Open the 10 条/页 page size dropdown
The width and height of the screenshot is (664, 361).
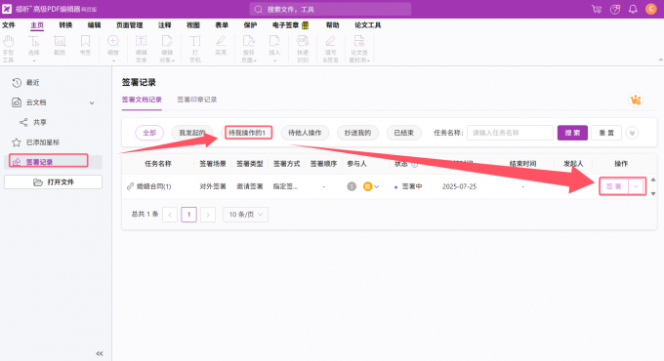tap(246, 215)
